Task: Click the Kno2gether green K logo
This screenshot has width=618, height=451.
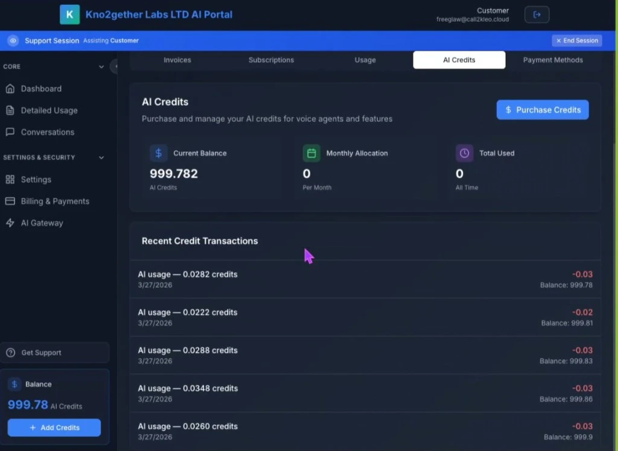Action: click(x=69, y=14)
